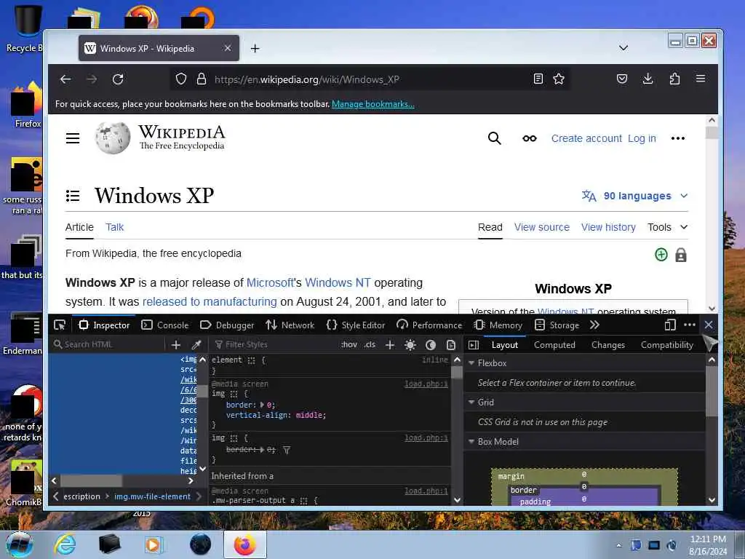745x559 pixels.
Task: Show more DevTools tools chevron
Action: click(594, 325)
